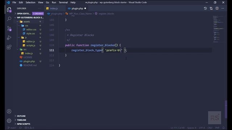The width and height of the screenshot is (232, 130).
Task: Open the File menu
Action: click(x=14, y=3)
